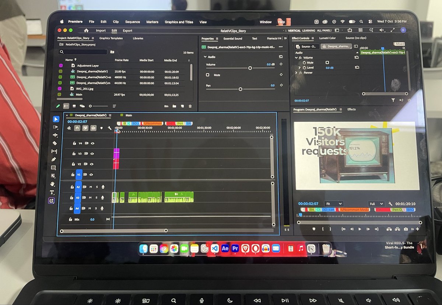
Task: Hide track V2 with eye icon
Action: 92,164
